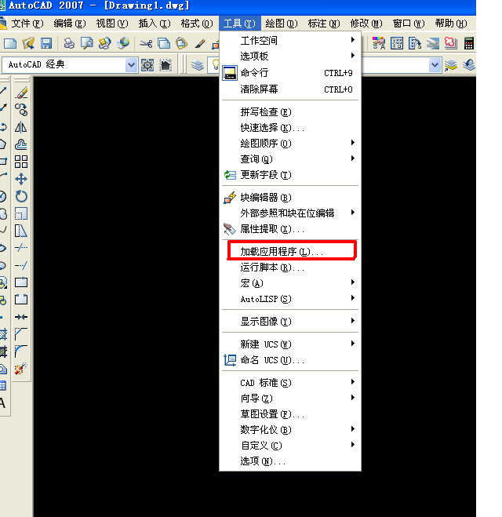
Task: Expand the 外部参照和块在位编辑 submenu
Action: tap(290, 213)
